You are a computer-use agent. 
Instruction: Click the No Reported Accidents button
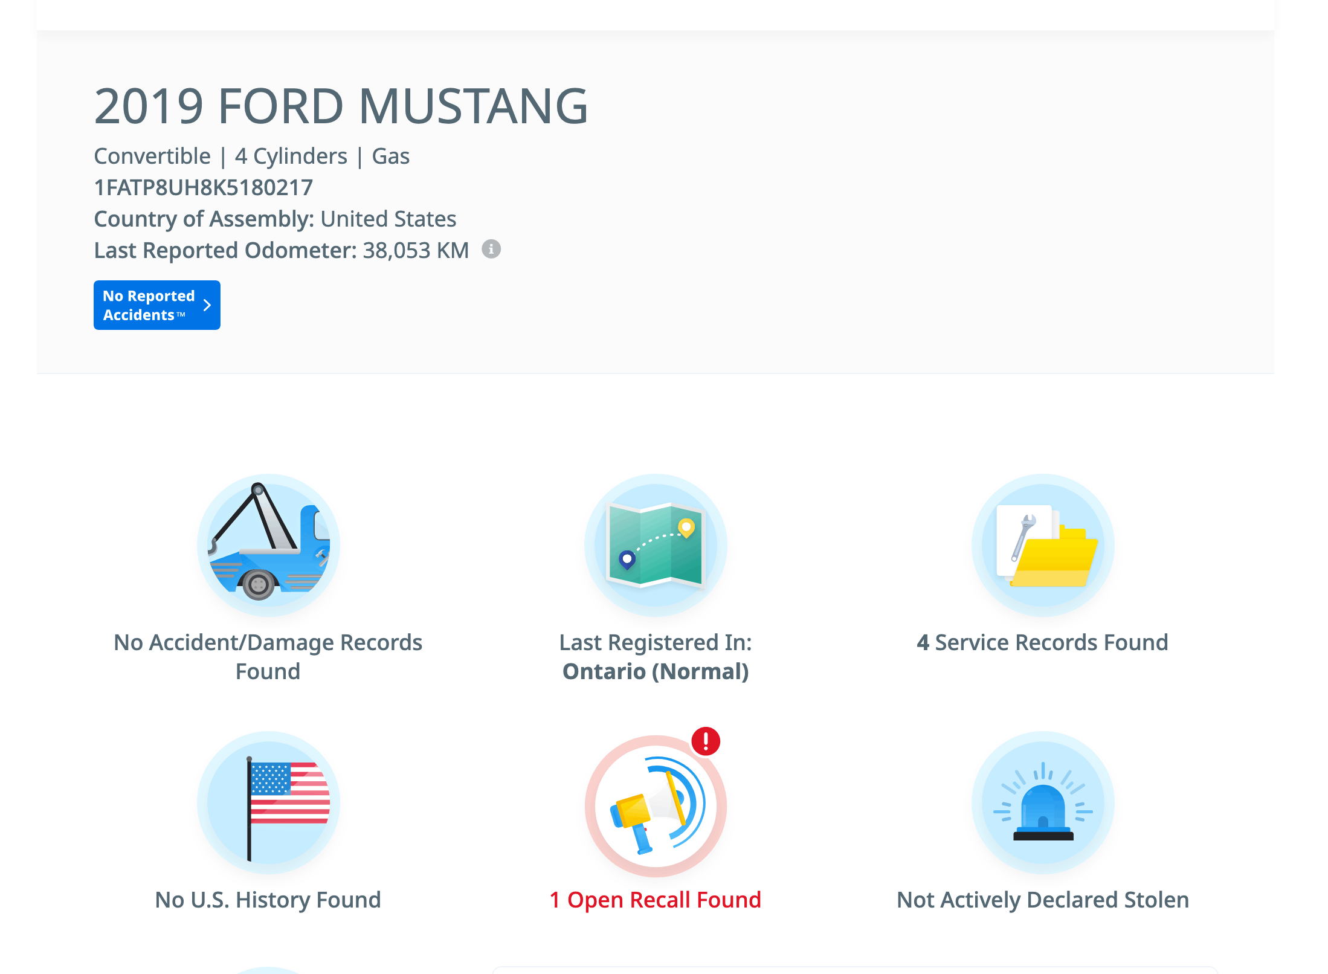pos(157,305)
